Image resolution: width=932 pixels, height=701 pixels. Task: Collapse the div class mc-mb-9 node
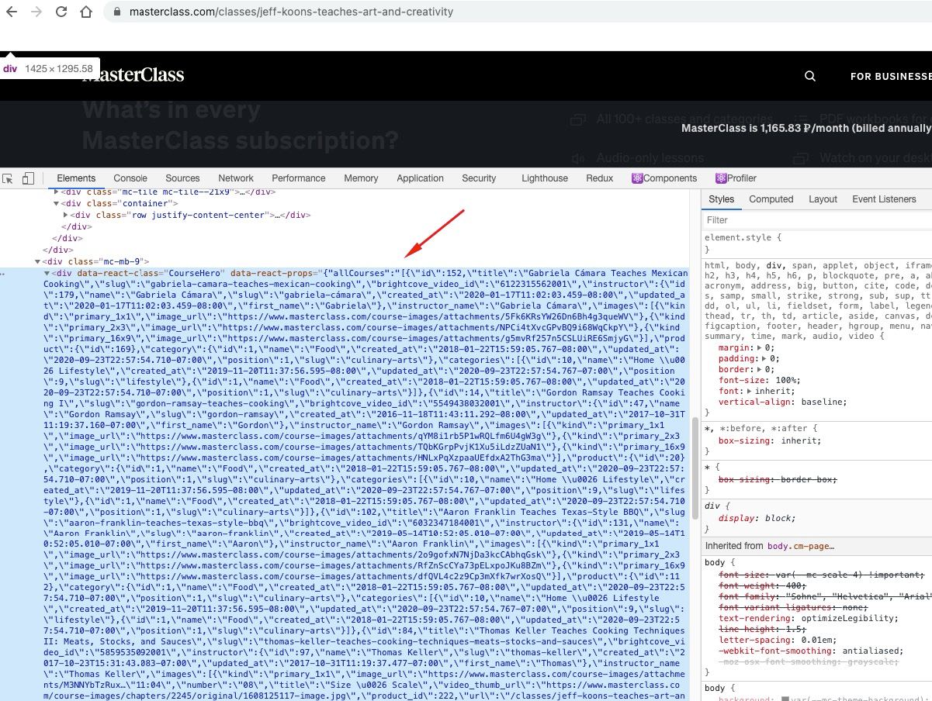(37, 262)
